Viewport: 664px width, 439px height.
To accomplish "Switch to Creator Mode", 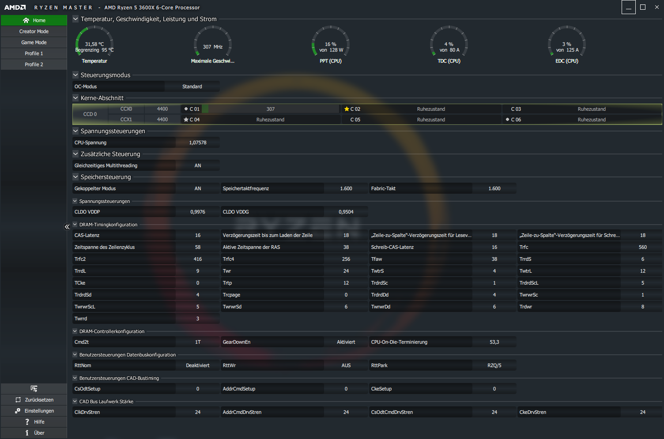I will [34, 31].
